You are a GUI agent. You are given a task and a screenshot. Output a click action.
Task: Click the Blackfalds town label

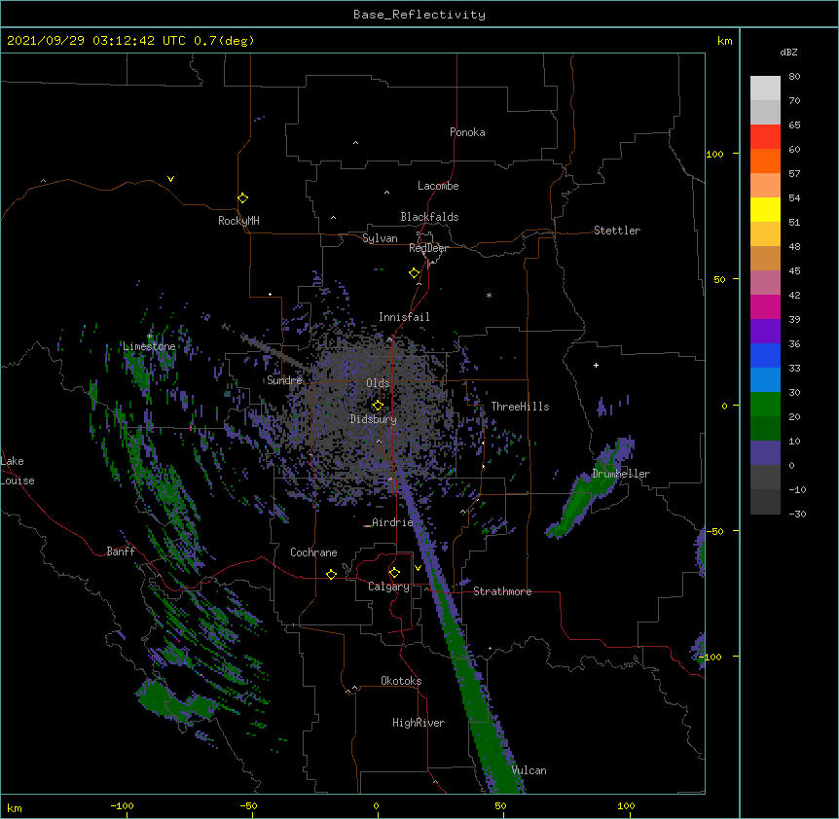click(x=429, y=217)
